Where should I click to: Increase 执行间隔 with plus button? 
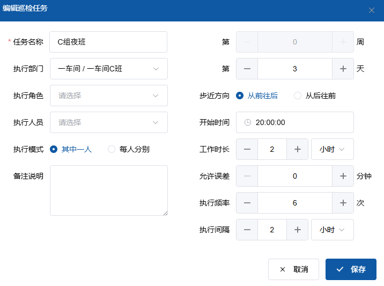pos(297,230)
